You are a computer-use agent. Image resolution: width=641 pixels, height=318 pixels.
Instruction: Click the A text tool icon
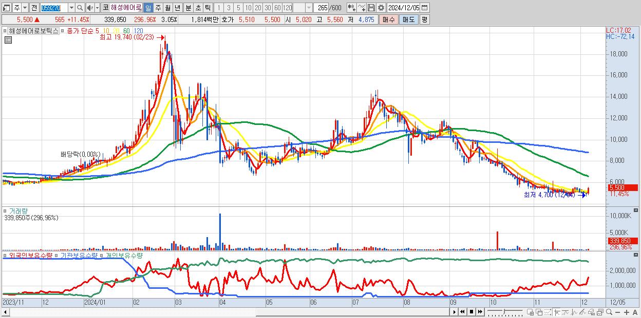[635, 312]
